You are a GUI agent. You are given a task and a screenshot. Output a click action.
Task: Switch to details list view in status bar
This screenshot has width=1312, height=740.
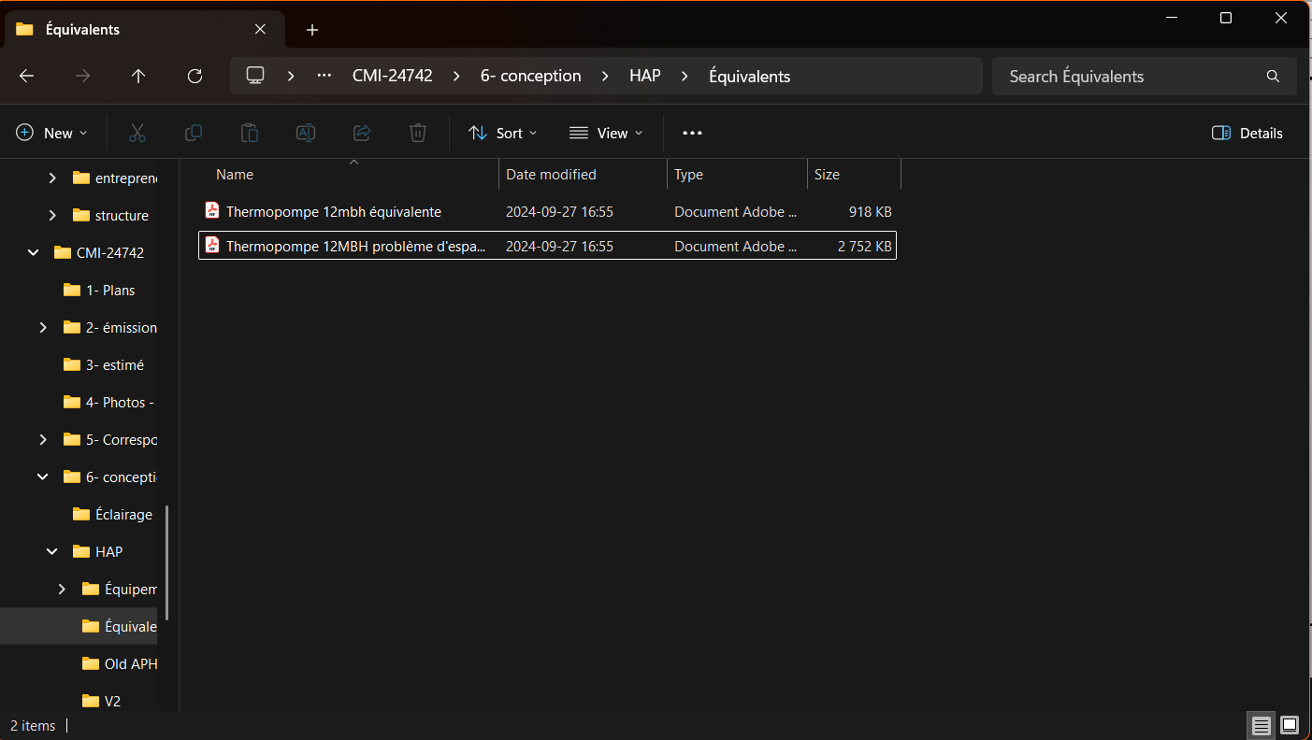point(1262,725)
